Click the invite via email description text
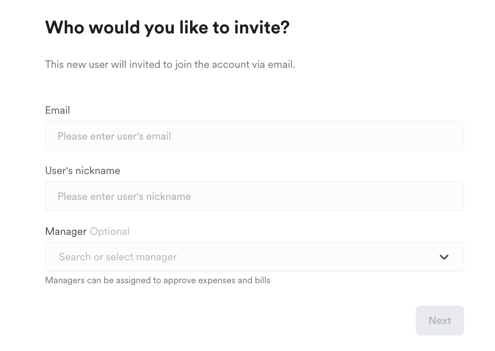 170,64
